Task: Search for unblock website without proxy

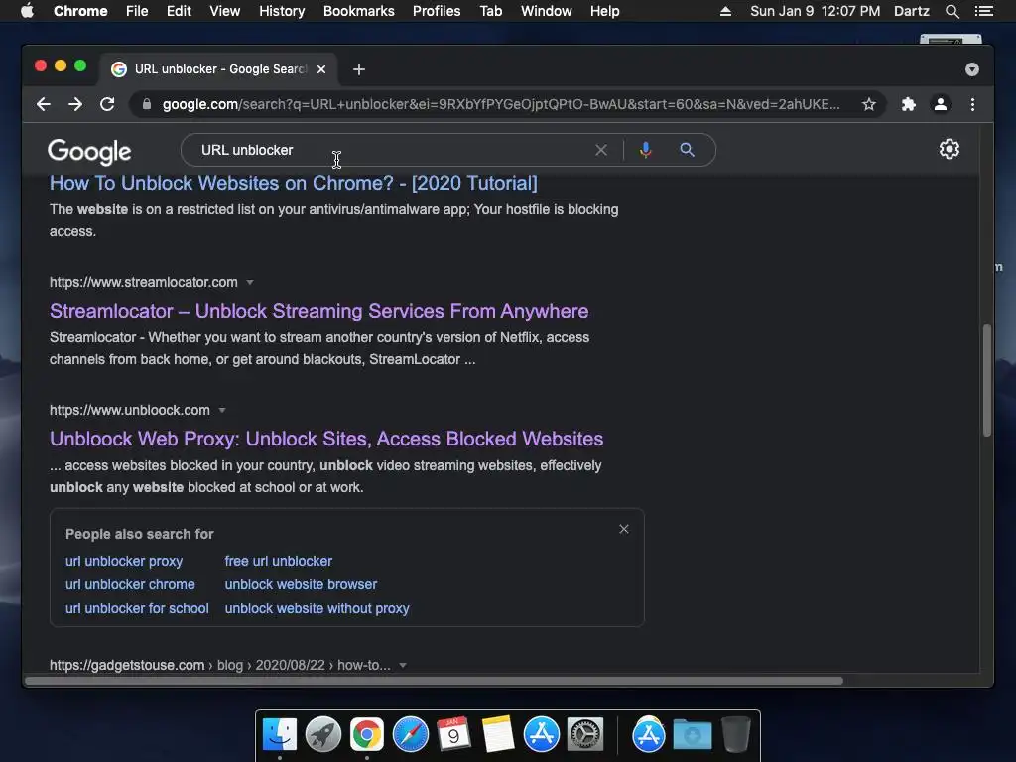Action: (x=317, y=608)
